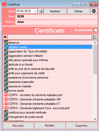This screenshot has width=99, height=131.
Task: Click the Nouveau button
Action: [x=18, y=126]
